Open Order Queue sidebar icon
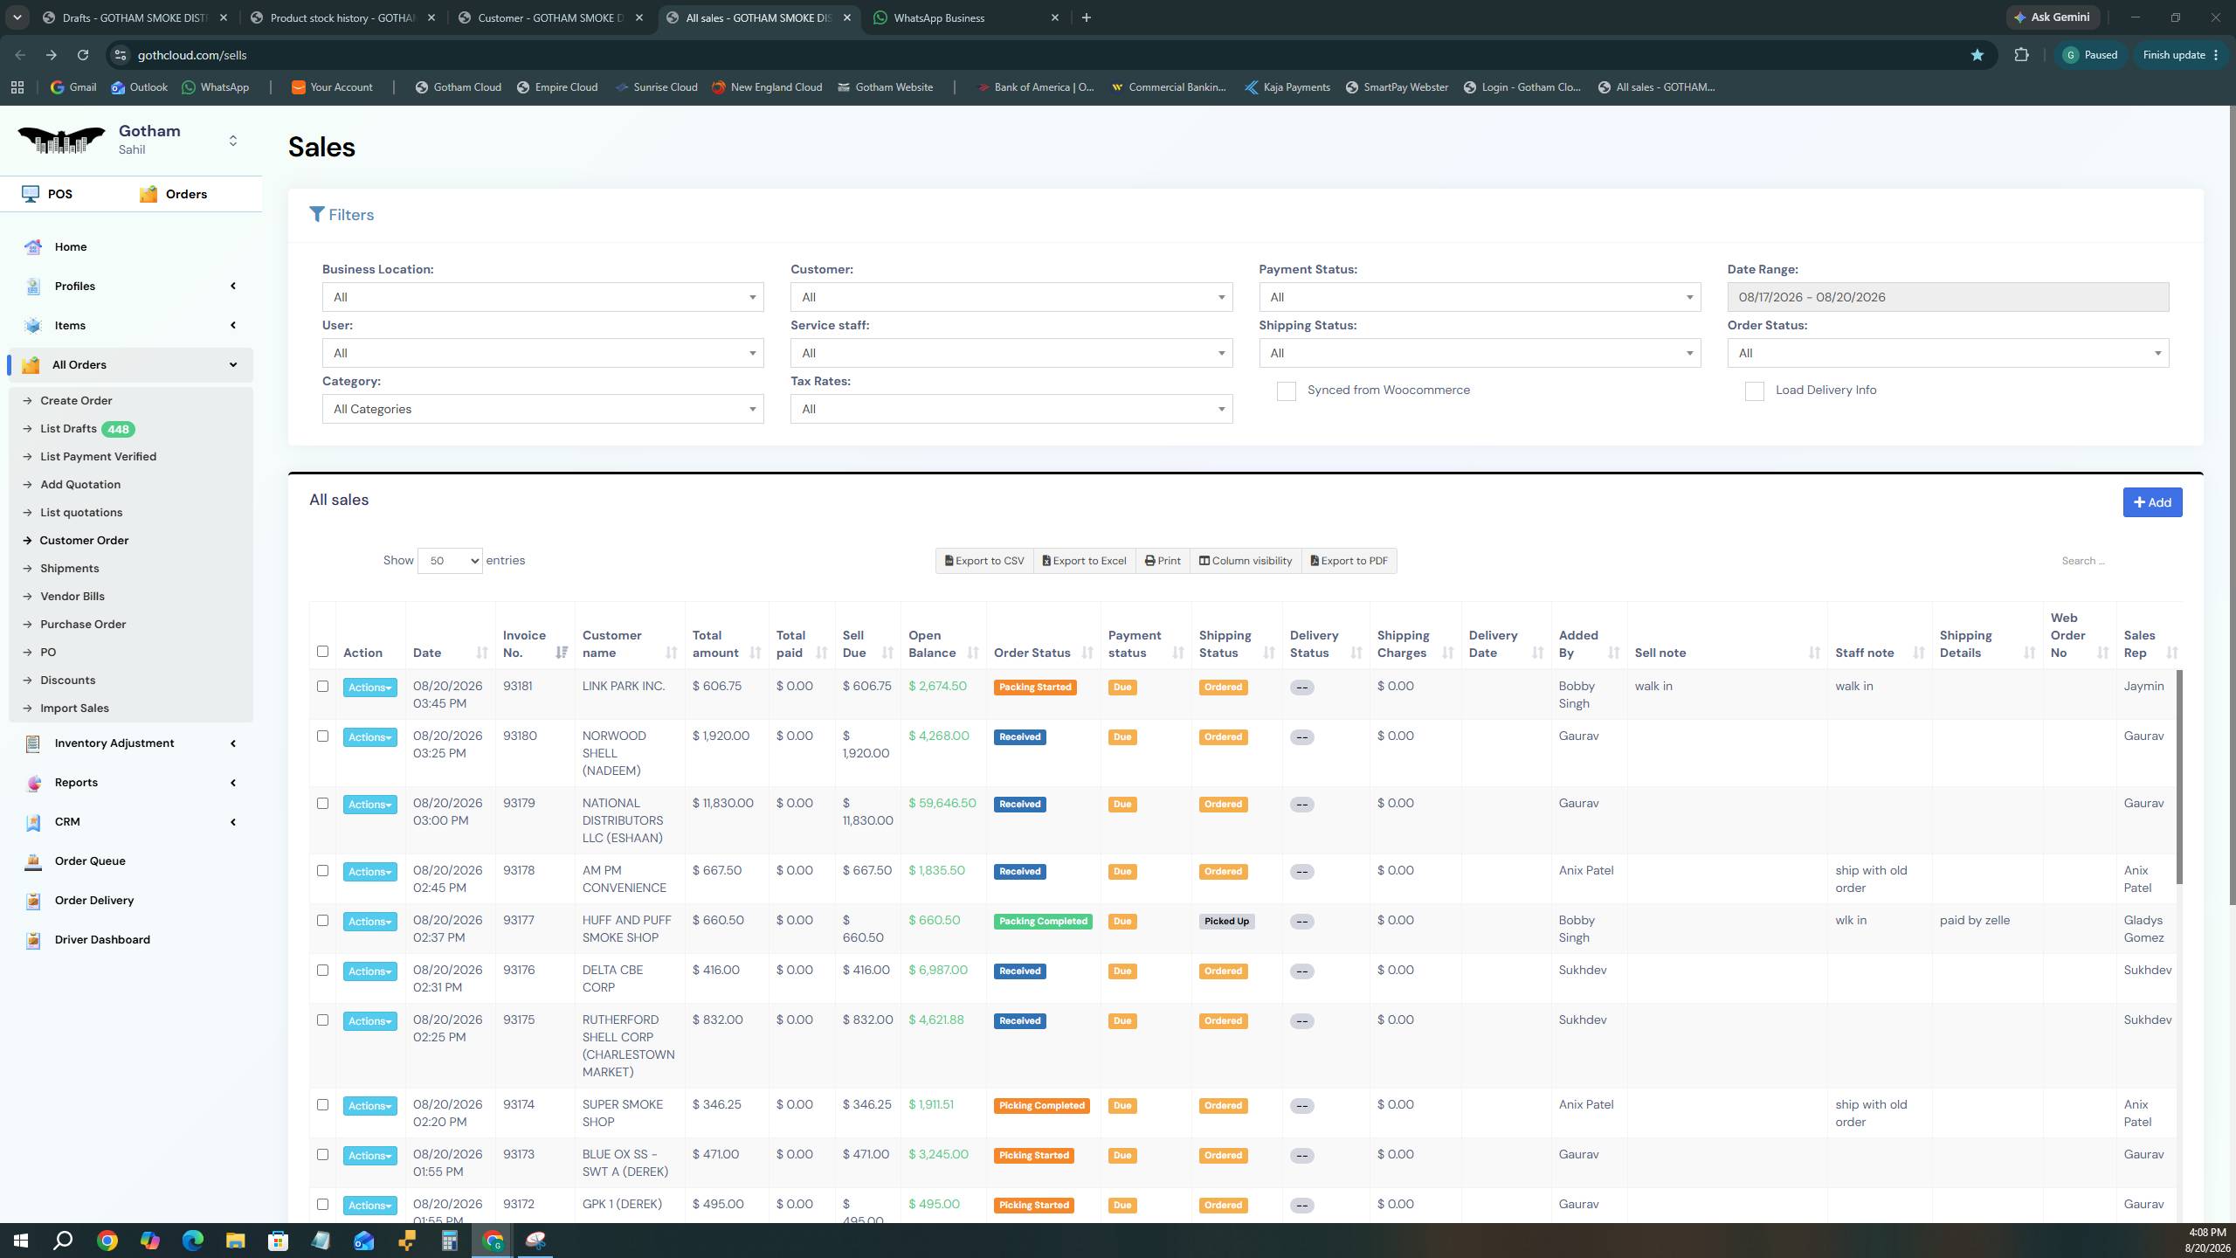Viewport: 2236px width, 1258px height. (x=33, y=861)
